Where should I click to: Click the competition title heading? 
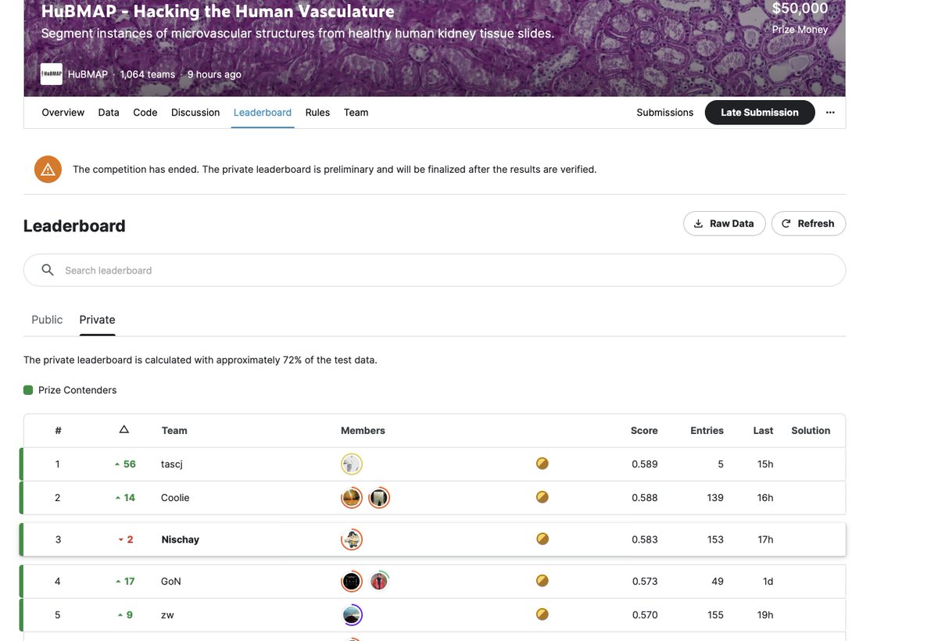pyautogui.click(x=217, y=11)
